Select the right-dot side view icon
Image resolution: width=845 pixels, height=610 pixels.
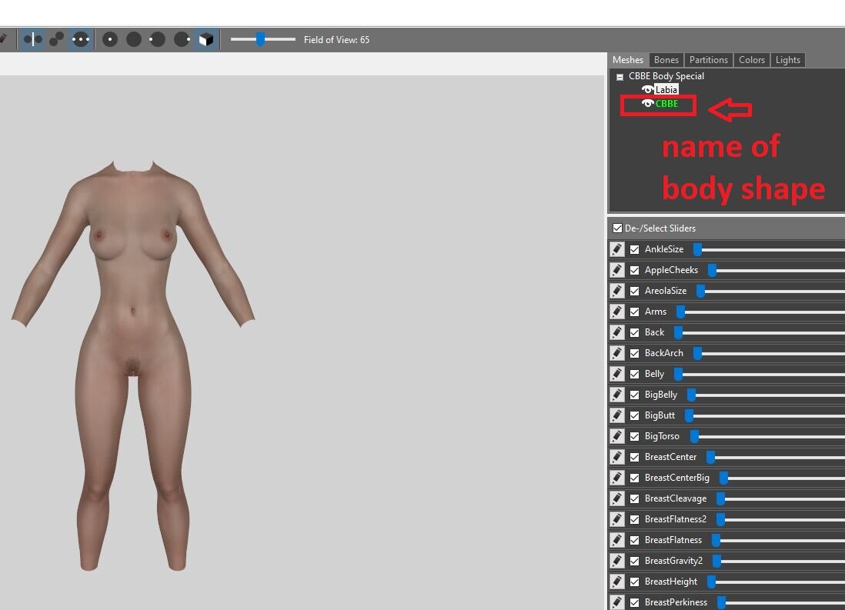tap(182, 39)
